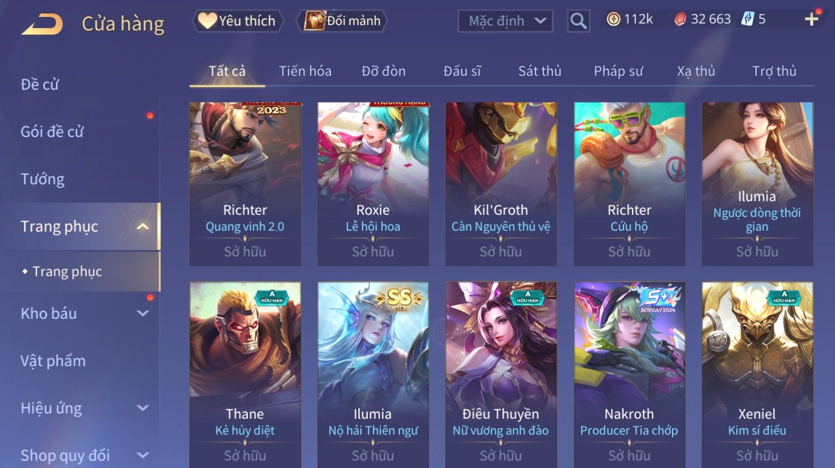Tap the golden back arrow icon
The height and width of the screenshot is (468, 835).
(x=43, y=24)
